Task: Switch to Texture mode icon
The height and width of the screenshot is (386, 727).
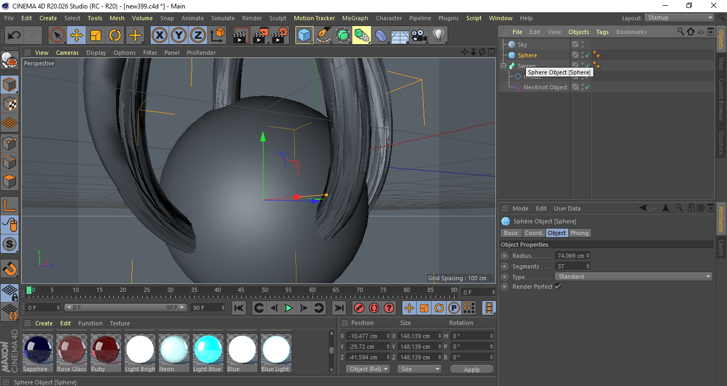Action: [10, 104]
